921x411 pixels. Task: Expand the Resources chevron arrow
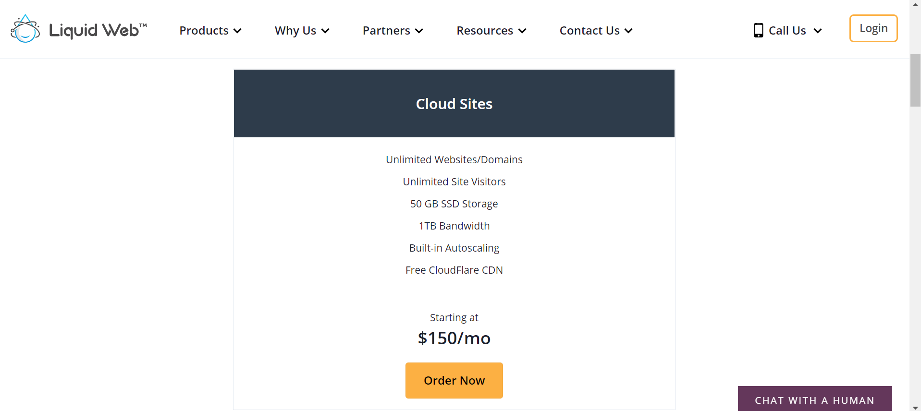[x=522, y=31]
